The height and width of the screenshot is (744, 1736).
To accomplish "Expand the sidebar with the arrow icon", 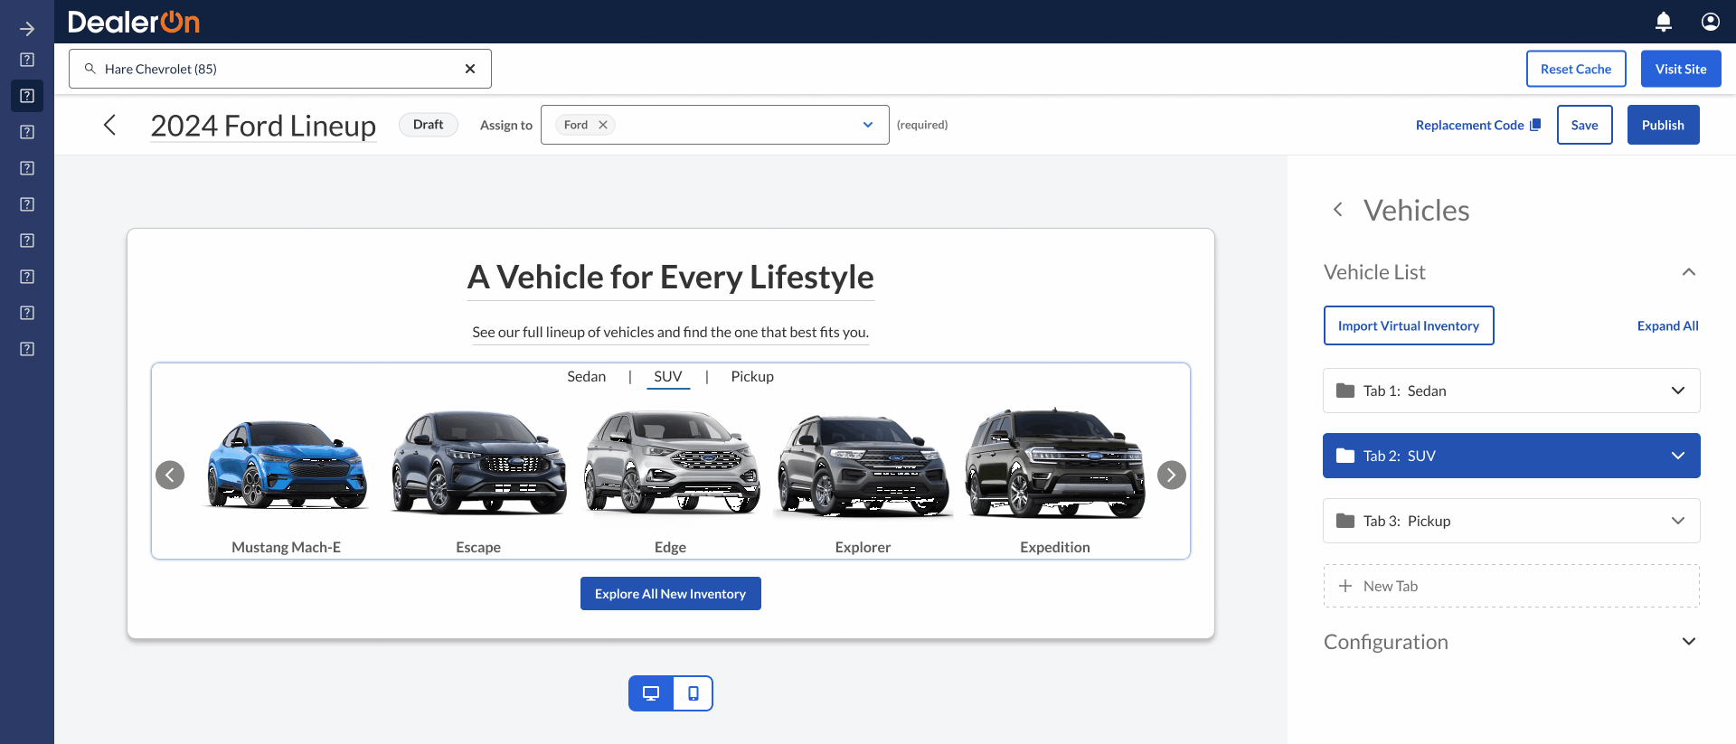I will [x=27, y=29].
